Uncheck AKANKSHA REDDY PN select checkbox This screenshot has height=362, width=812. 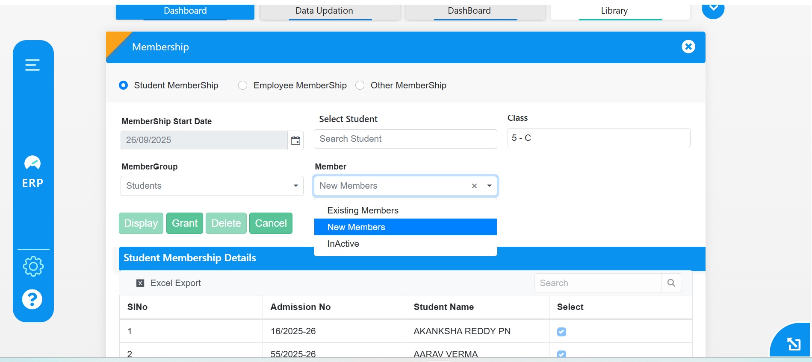pyautogui.click(x=561, y=332)
